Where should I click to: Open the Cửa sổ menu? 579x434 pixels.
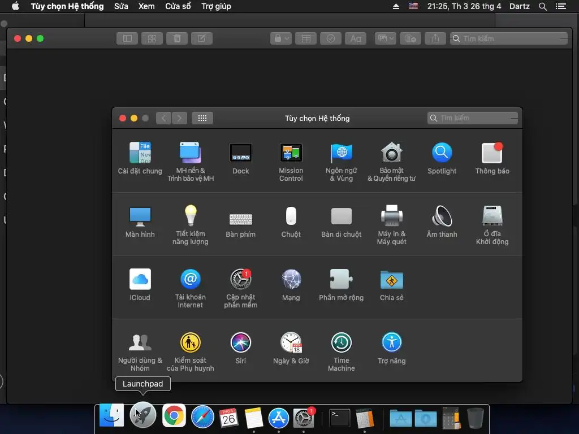pyautogui.click(x=178, y=6)
